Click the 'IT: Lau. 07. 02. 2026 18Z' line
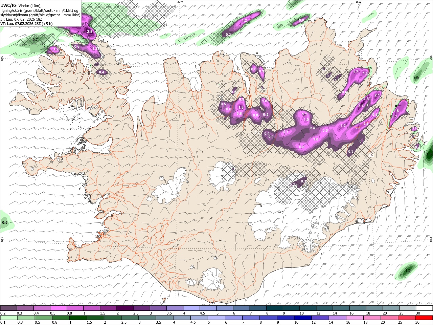 [21, 19]
